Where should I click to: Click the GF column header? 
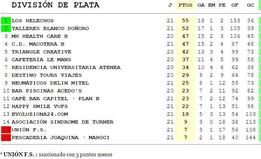[x=235, y=5]
